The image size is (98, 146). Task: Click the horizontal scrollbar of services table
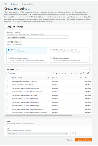[x=39, y=115]
